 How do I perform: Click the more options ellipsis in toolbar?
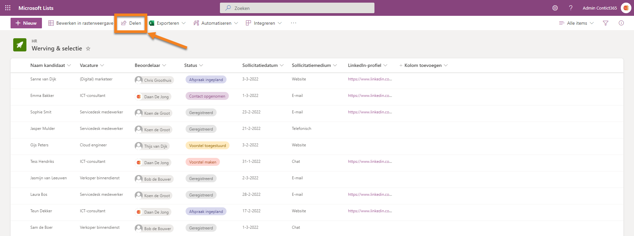click(x=294, y=23)
